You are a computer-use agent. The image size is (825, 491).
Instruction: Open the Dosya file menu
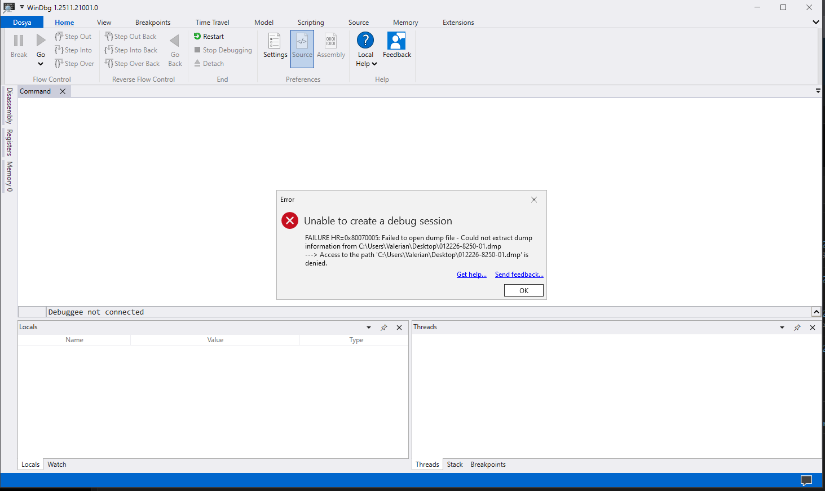click(22, 23)
